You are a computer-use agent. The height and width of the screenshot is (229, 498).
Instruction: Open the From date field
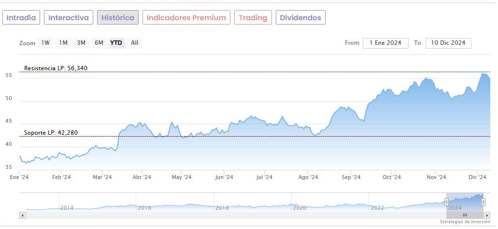[x=385, y=43]
